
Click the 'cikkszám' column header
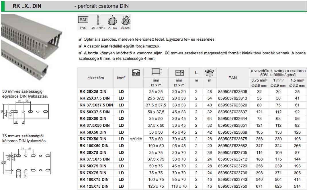[x=96, y=78]
